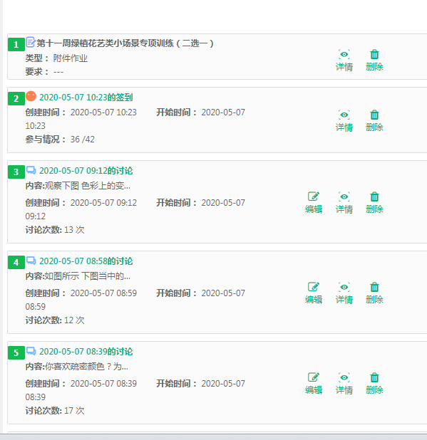
Task: Edit the 08:39 discussion
Action: click(x=314, y=384)
